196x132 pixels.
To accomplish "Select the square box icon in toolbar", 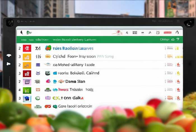I will point(158,33).
